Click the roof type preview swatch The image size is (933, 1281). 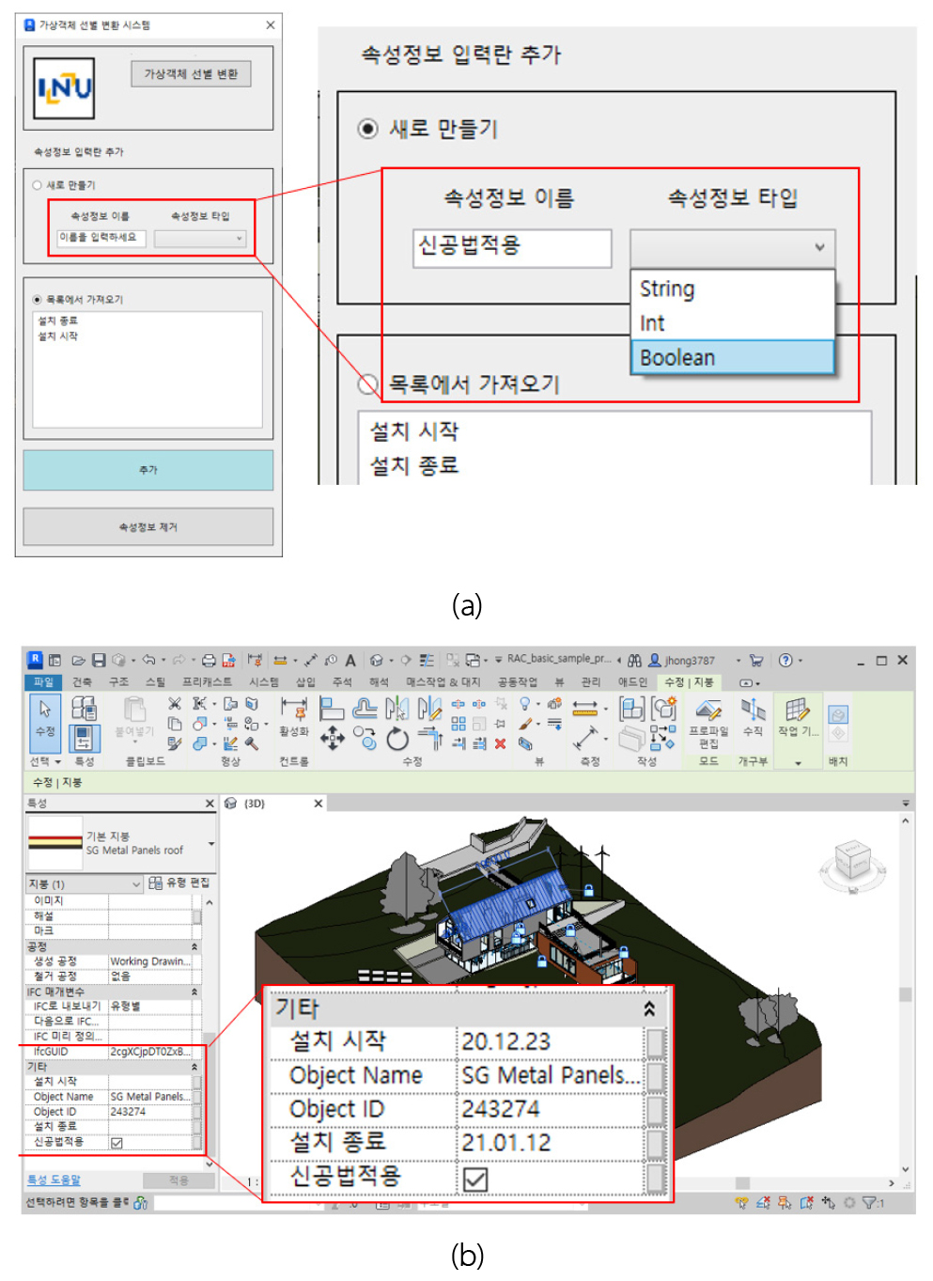click(55, 843)
